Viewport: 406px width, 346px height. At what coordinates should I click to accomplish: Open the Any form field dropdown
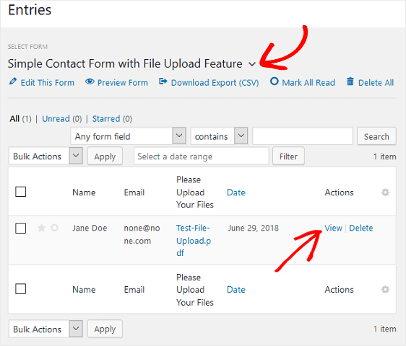[128, 136]
